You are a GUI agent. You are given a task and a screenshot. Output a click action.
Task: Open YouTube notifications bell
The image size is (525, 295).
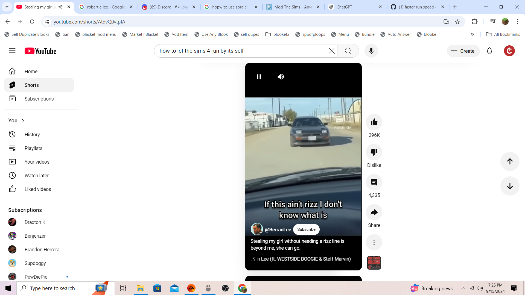tap(489, 51)
